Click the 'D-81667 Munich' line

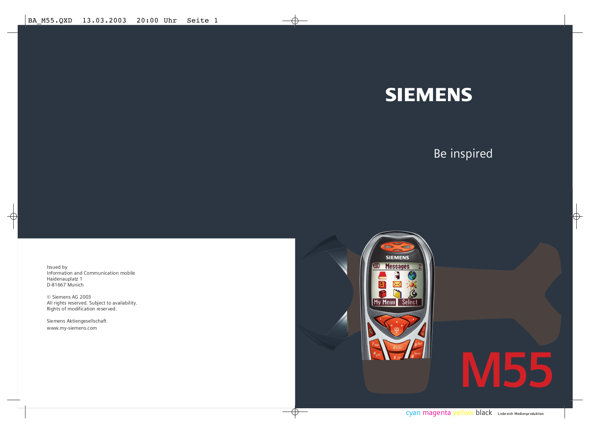pos(65,285)
